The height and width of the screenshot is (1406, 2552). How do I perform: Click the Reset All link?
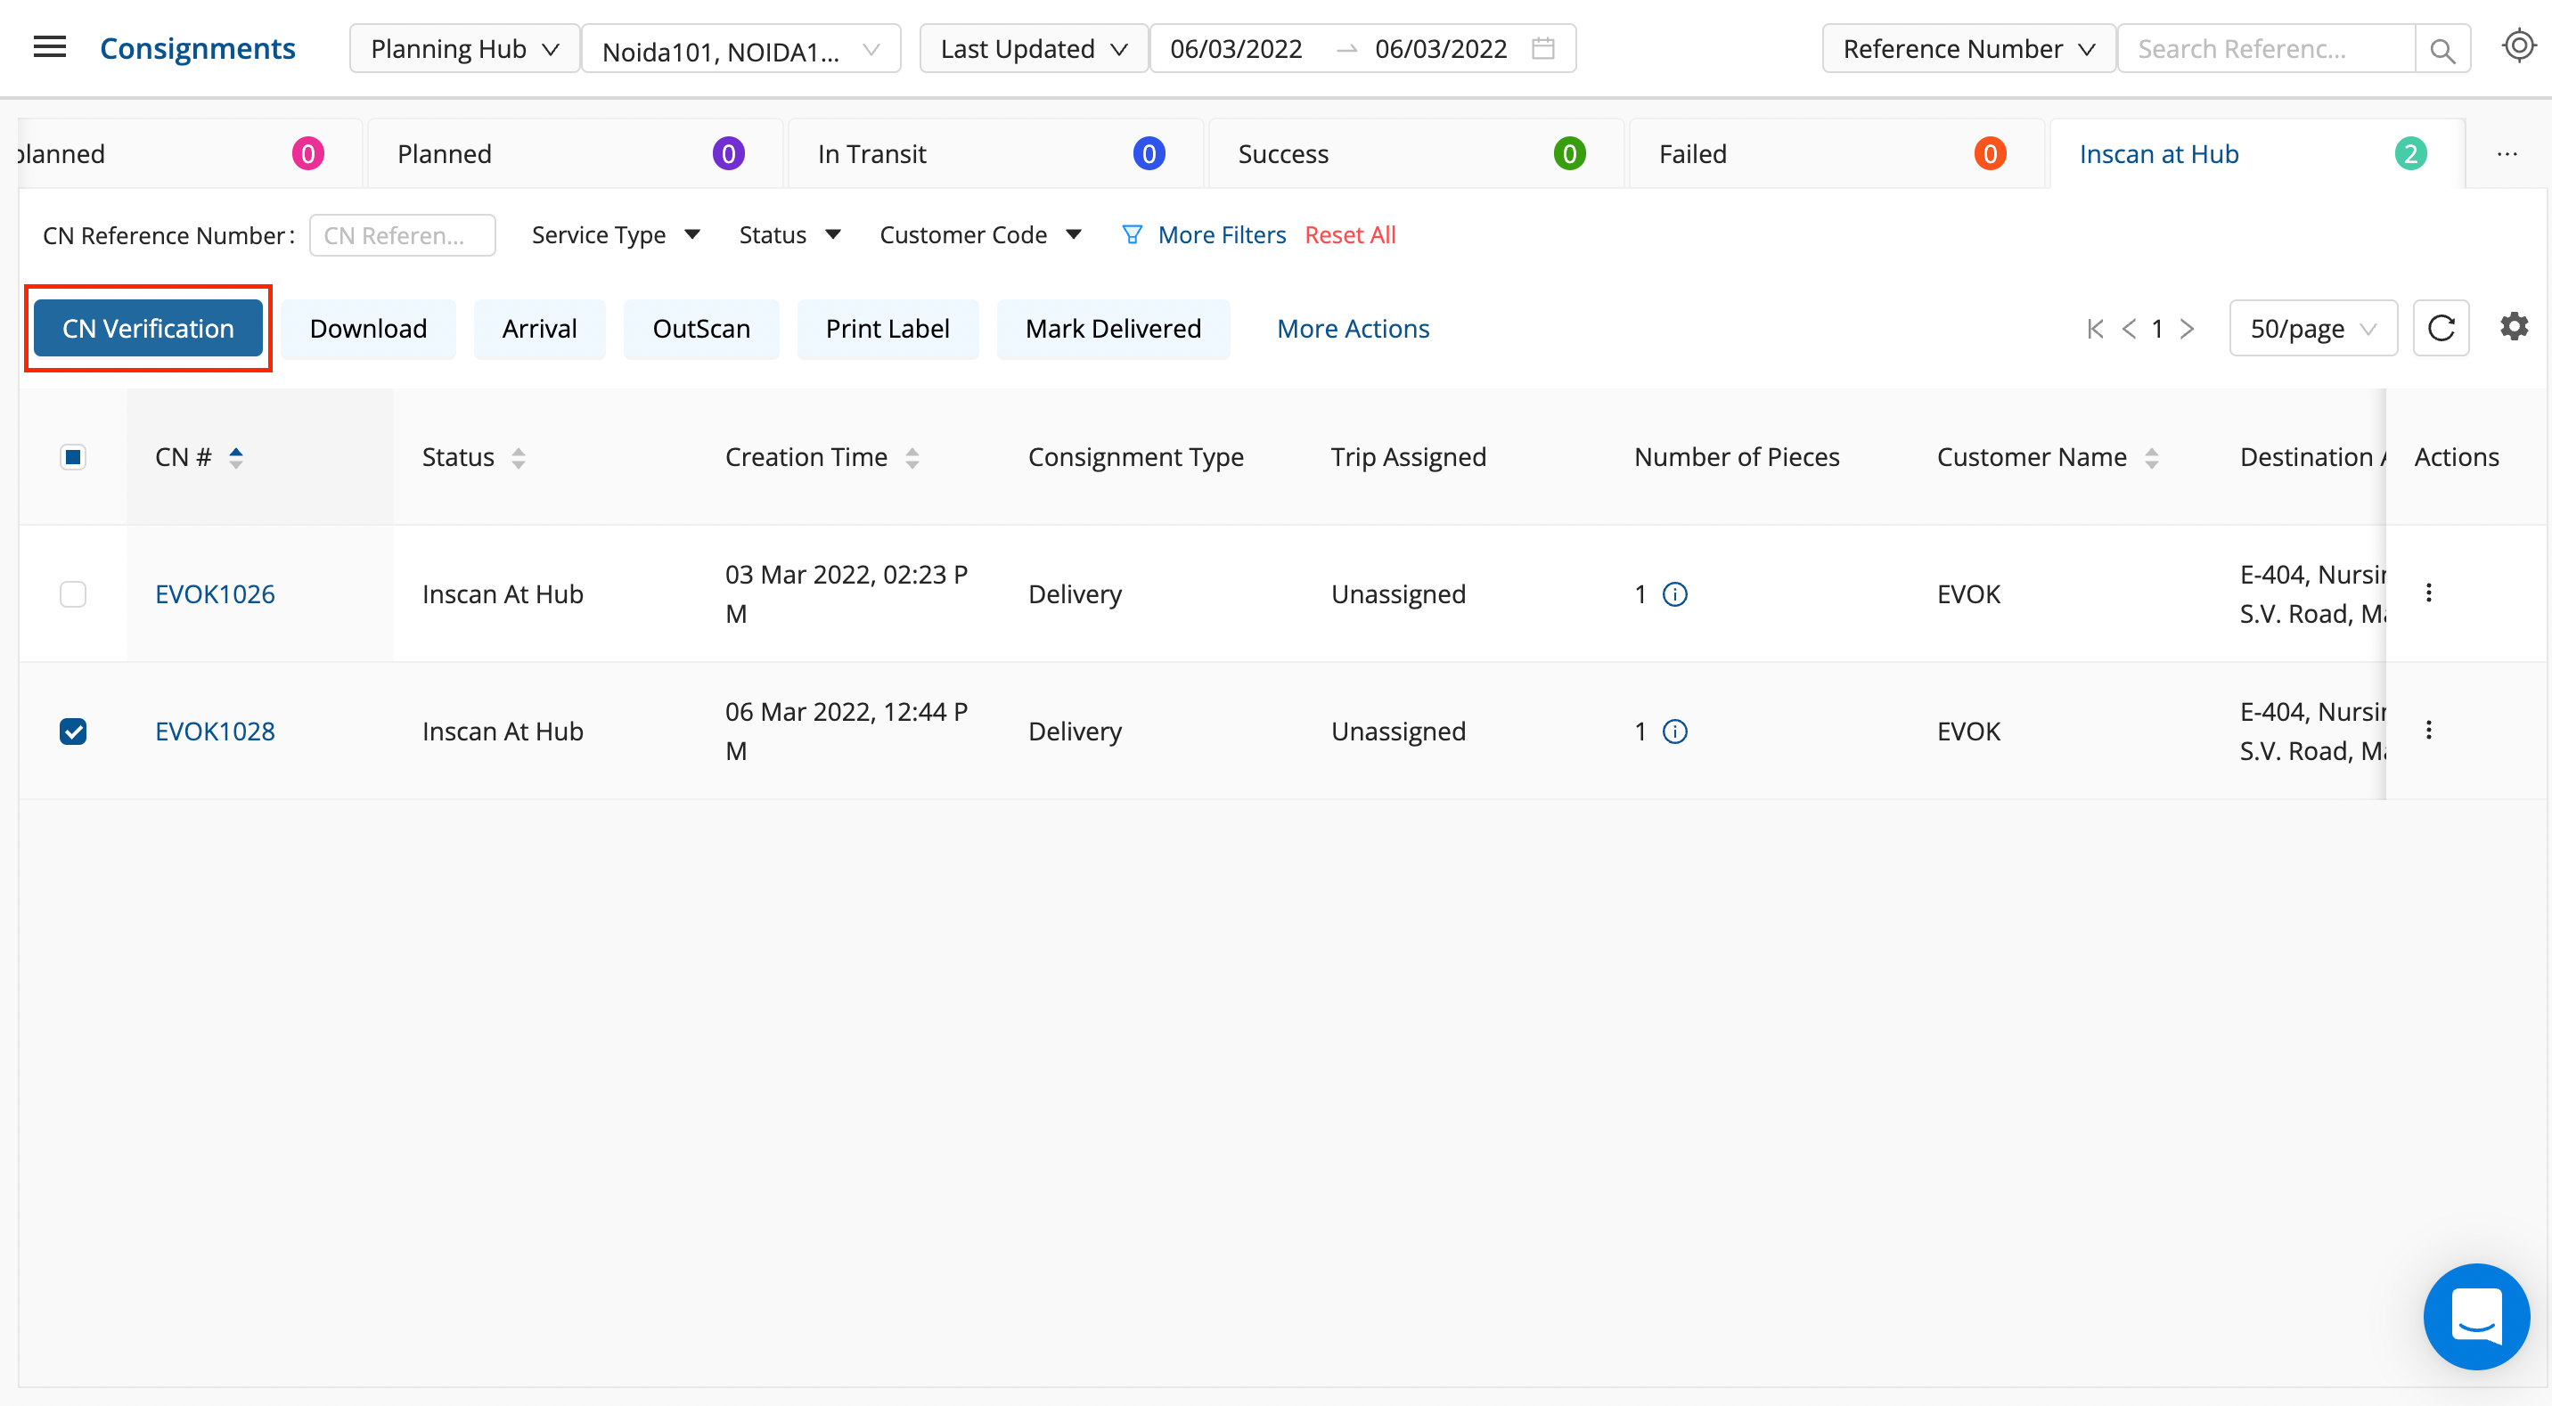pos(1349,235)
